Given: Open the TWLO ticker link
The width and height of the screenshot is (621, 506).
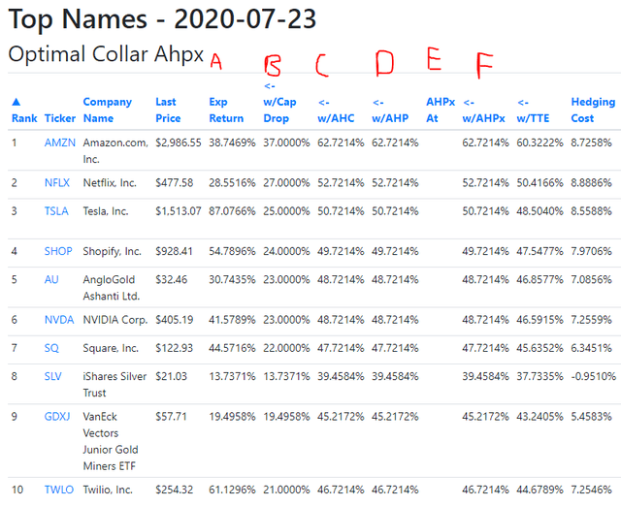Looking at the screenshot, I should pos(59,490).
